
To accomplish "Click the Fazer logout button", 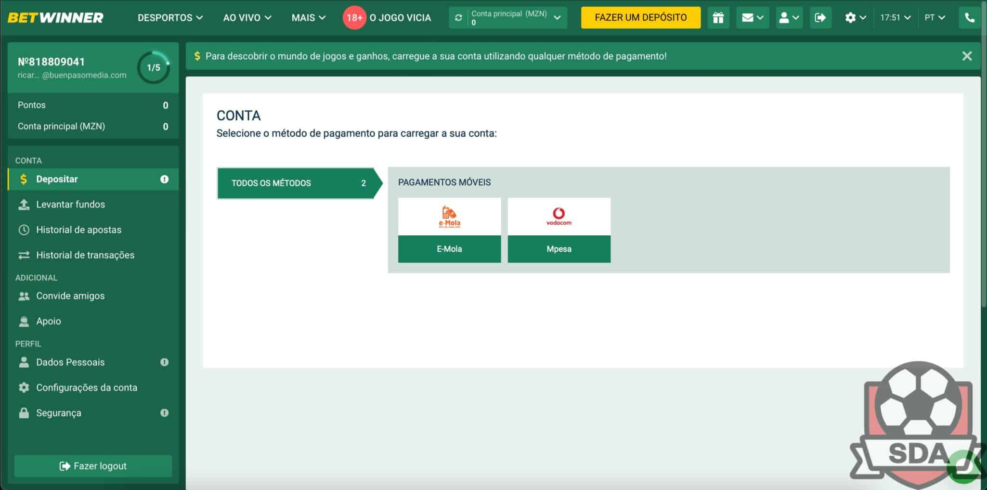I will point(93,466).
